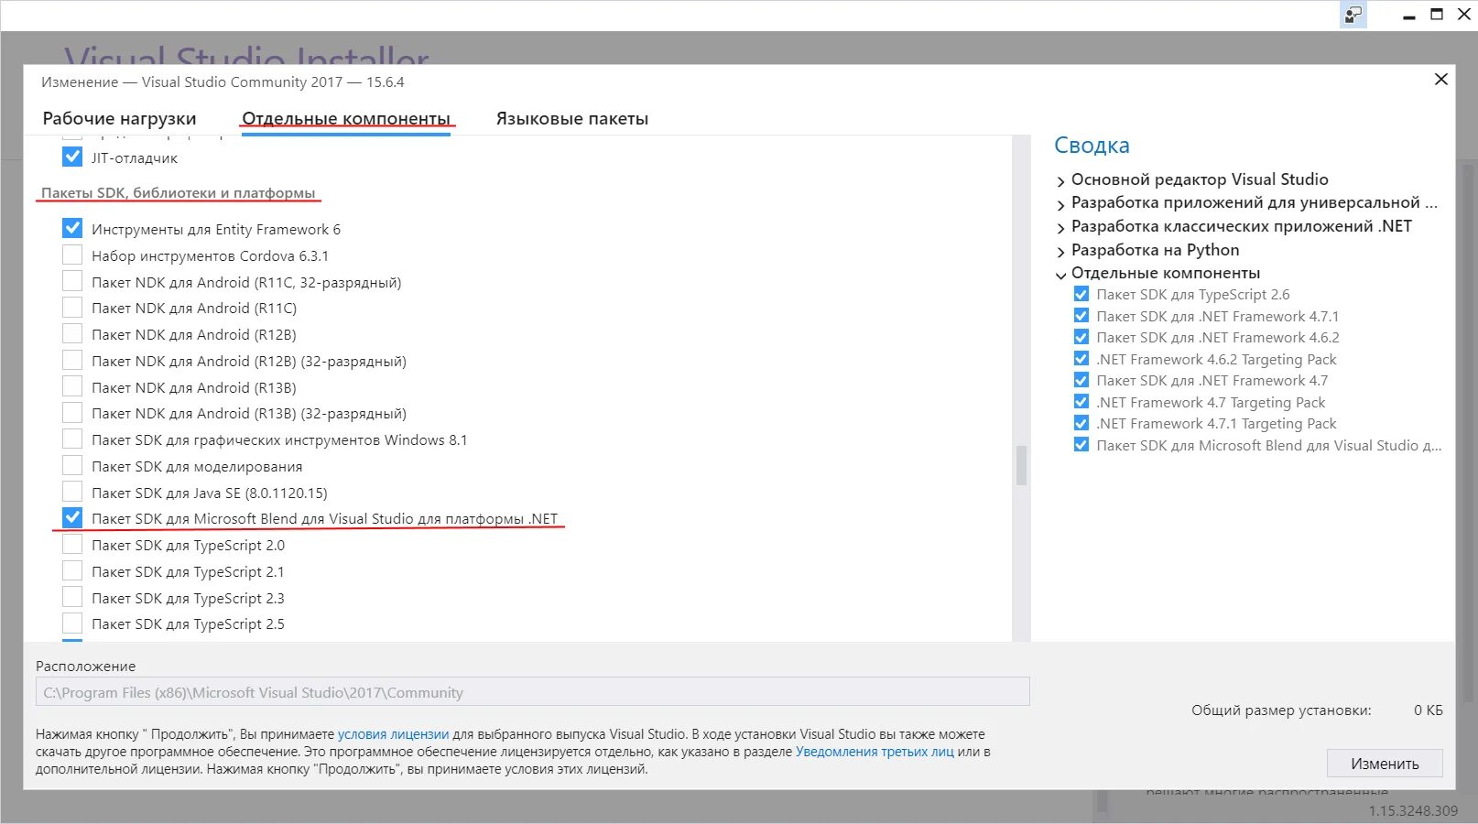Uncheck Пакет SDK для TypeScript 2.6 in summary
The width and height of the screenshot is (1478, 824).
click(1081, 294)
